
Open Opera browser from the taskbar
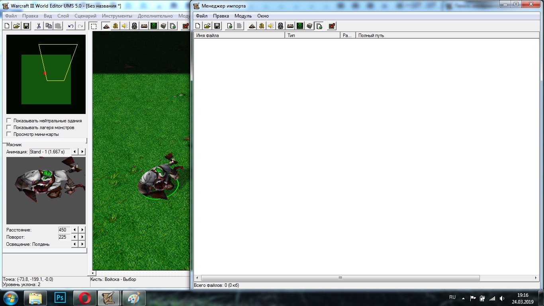85,298
